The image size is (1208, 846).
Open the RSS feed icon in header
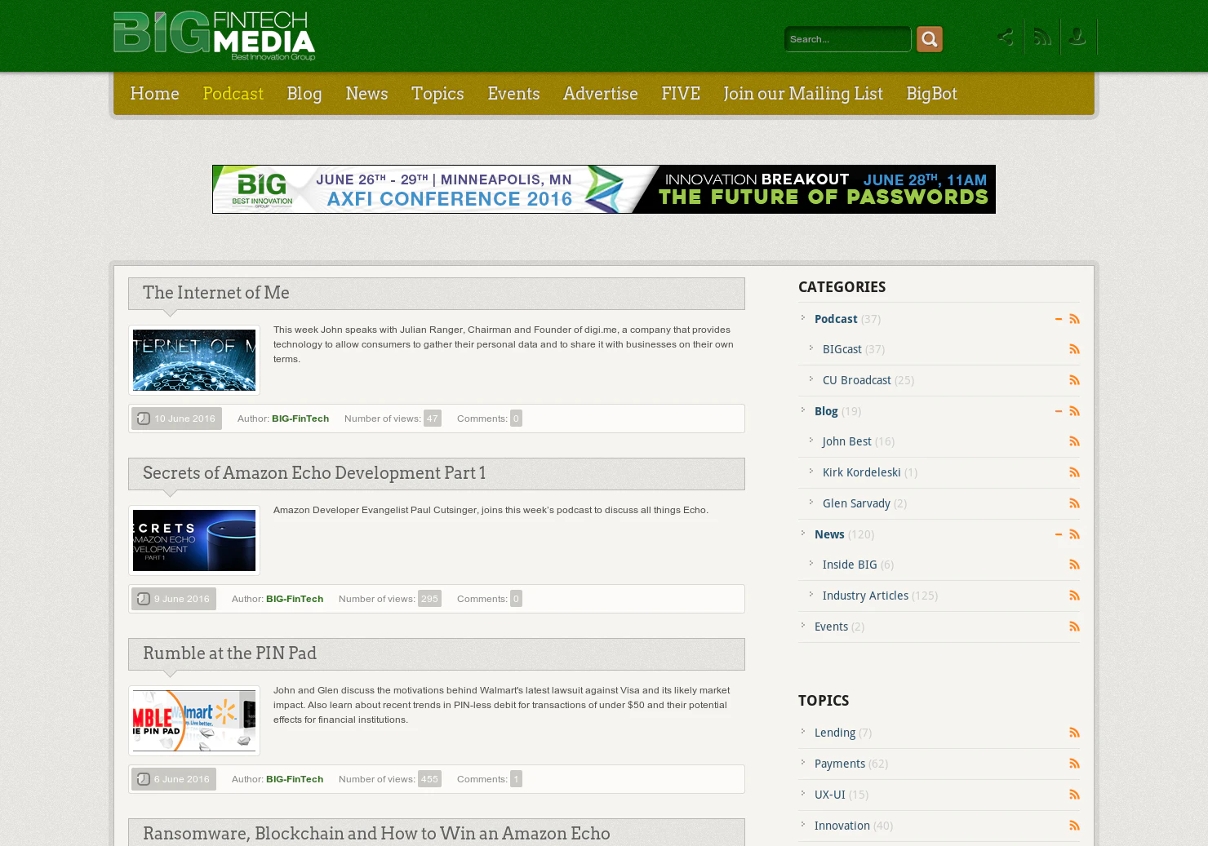(x=1041, y=37)
